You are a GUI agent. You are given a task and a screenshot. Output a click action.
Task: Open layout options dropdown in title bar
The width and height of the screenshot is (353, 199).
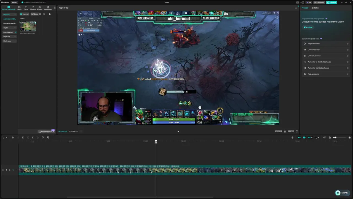(x=300, y=2)
